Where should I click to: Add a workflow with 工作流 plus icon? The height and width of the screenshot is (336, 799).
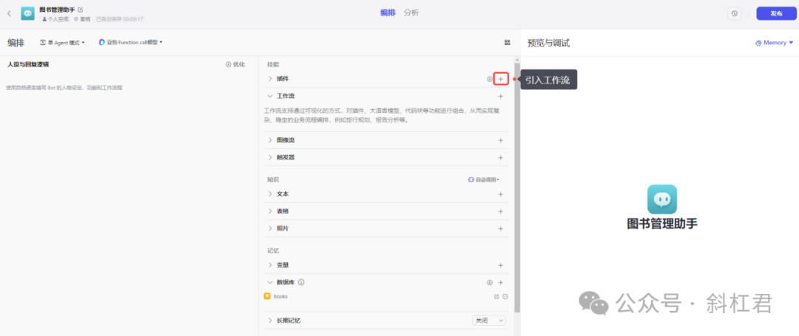500,96
